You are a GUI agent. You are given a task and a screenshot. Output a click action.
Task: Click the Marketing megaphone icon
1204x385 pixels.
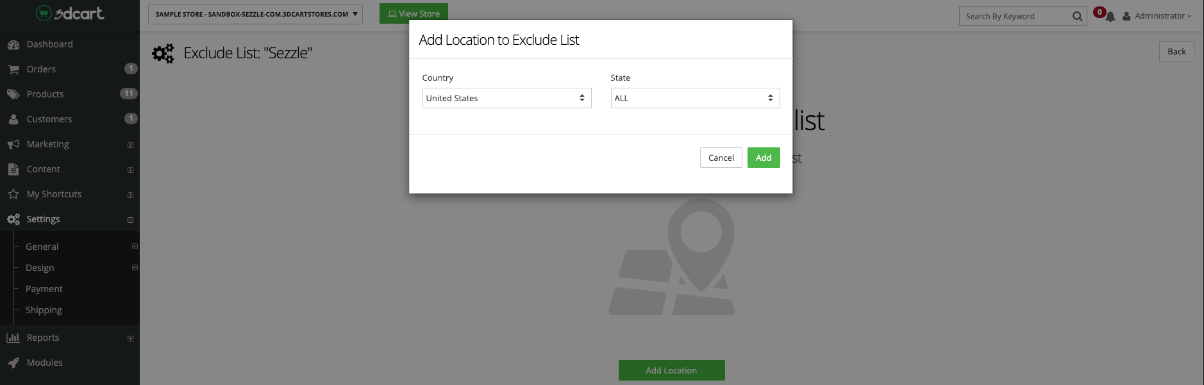tap(13, 144)
